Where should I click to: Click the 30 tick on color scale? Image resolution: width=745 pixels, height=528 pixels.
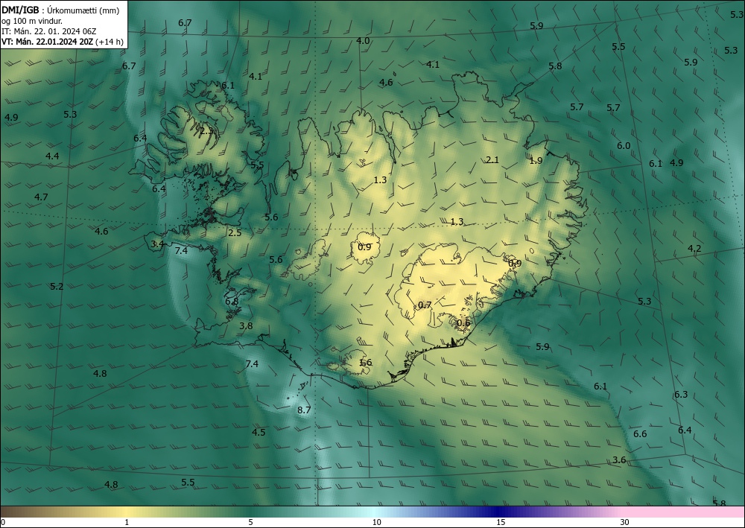click(625, 522)
